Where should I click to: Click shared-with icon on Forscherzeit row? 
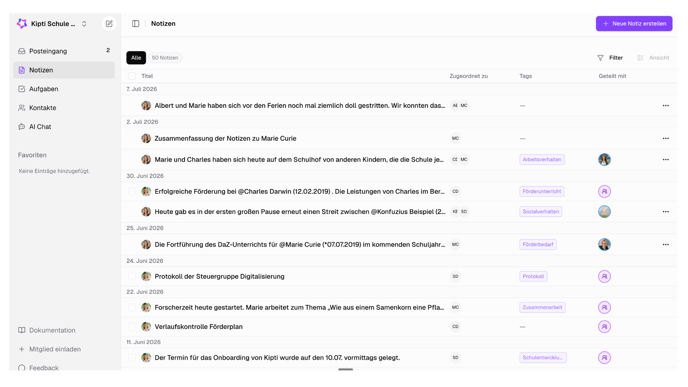tap(605, 307)
